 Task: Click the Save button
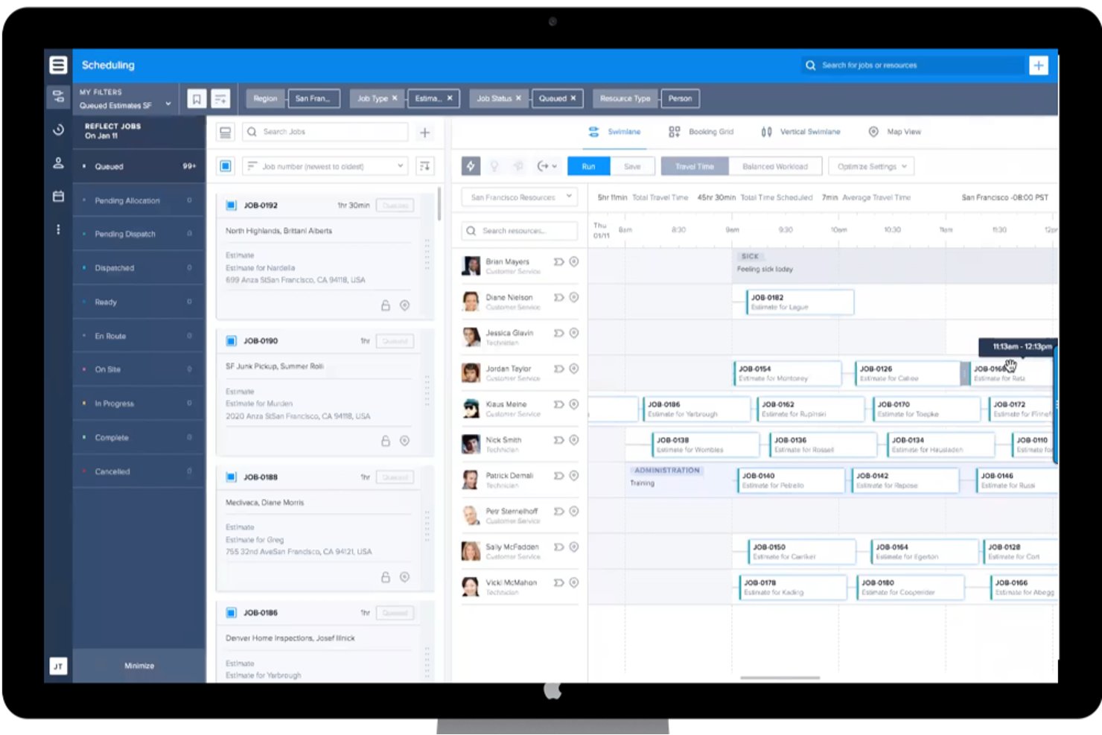coord(632,166)
